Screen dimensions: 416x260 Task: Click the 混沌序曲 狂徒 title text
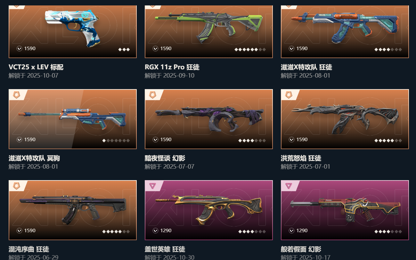point(29,249)
